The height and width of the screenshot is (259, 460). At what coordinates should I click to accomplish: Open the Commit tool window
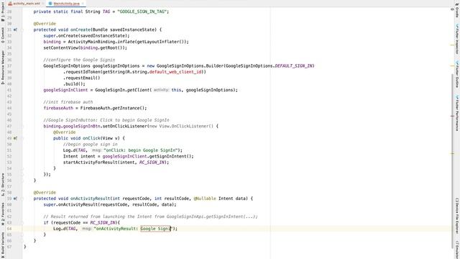pos(3,35)
